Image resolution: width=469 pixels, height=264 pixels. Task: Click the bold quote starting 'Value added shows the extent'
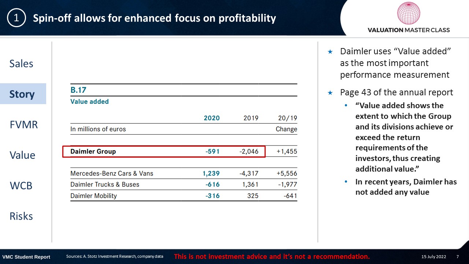405,137
